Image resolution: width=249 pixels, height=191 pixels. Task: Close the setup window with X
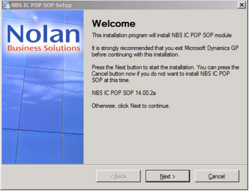242,5
